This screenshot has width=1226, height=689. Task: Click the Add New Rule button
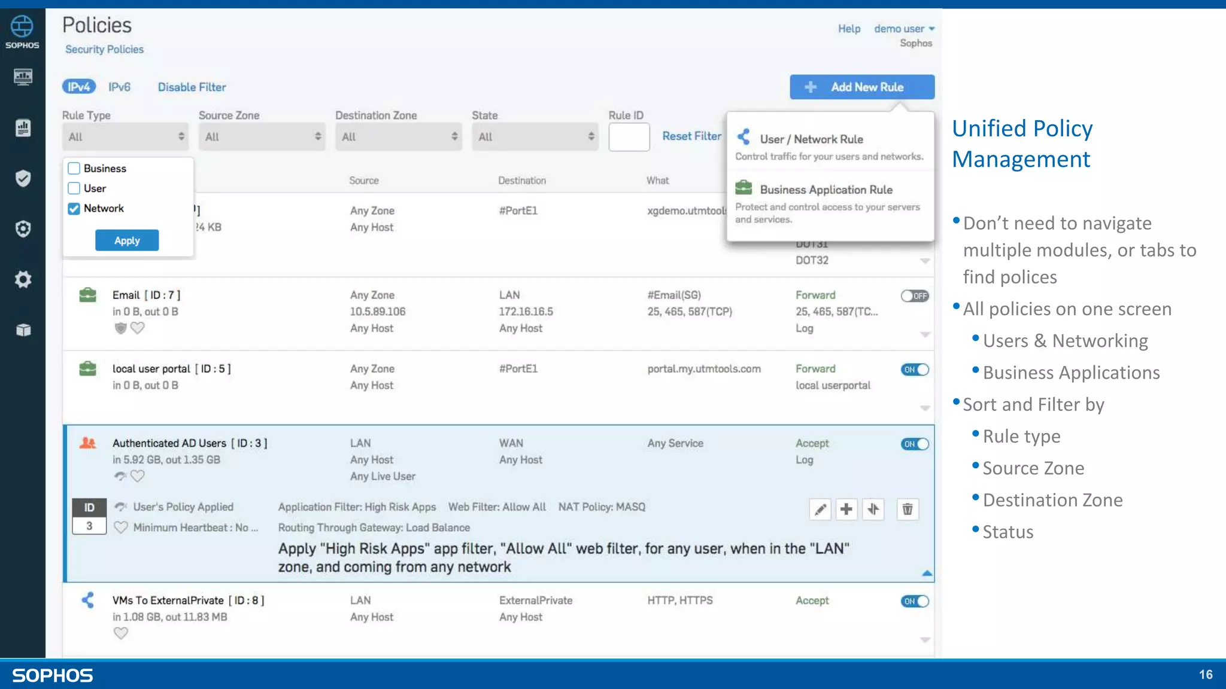point(862,87)
